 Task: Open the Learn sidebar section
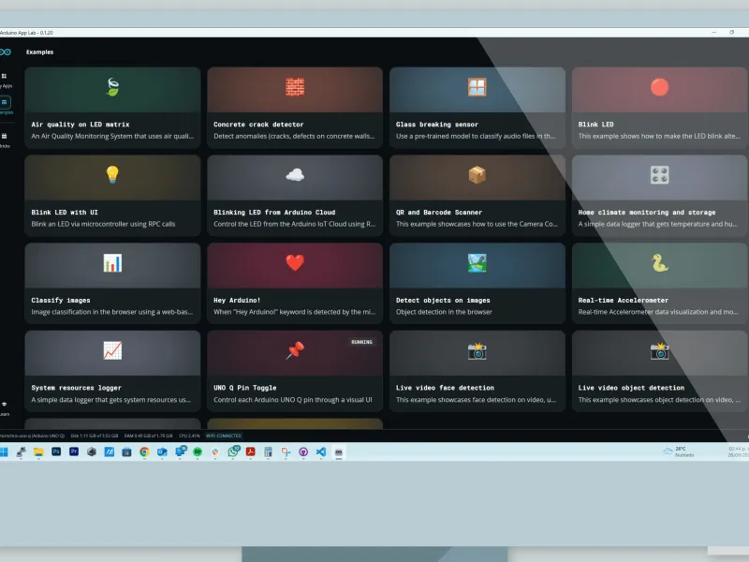(5, 408)
